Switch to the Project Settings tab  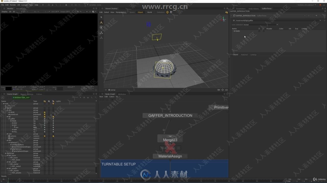tap(27, 94)
